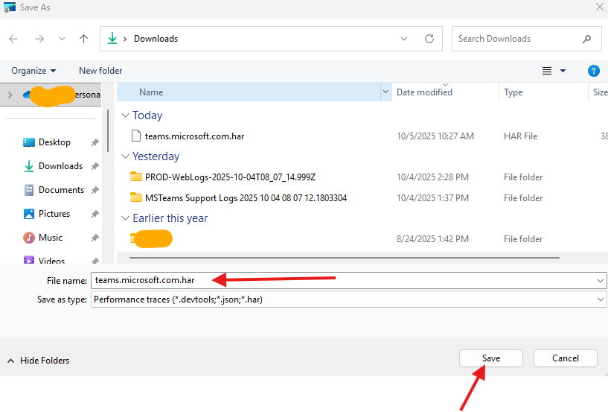Click the search magnifier icon
This screenshot has width=608, height=412.
pos(587,39)
